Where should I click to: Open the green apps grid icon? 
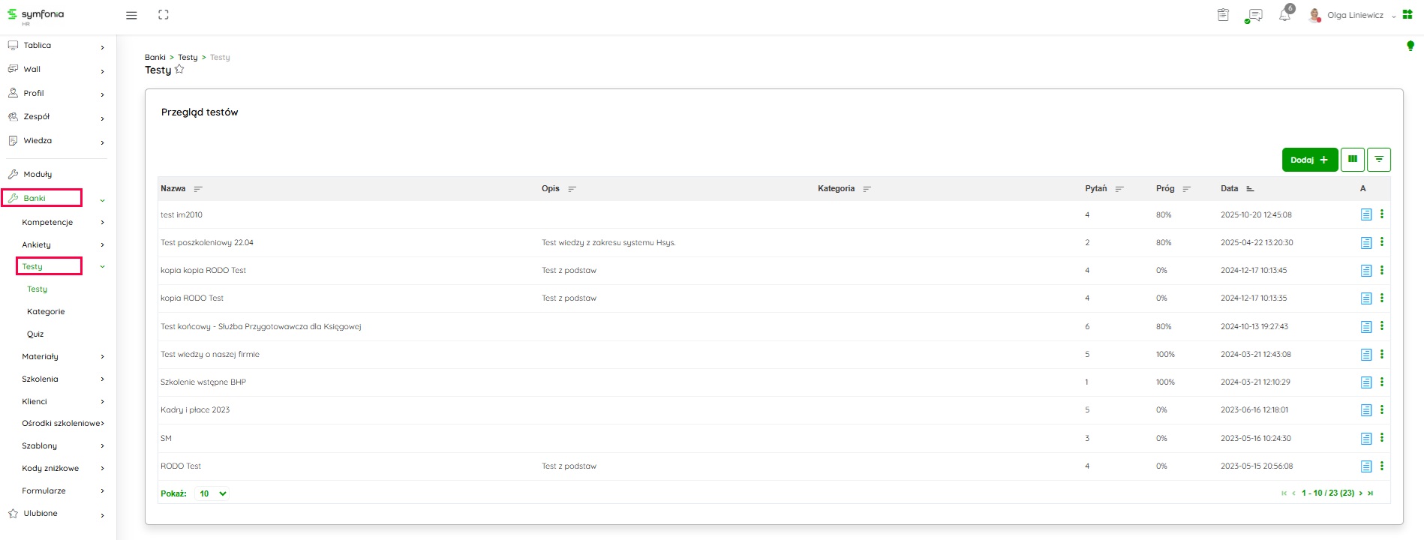[1407, 15]
